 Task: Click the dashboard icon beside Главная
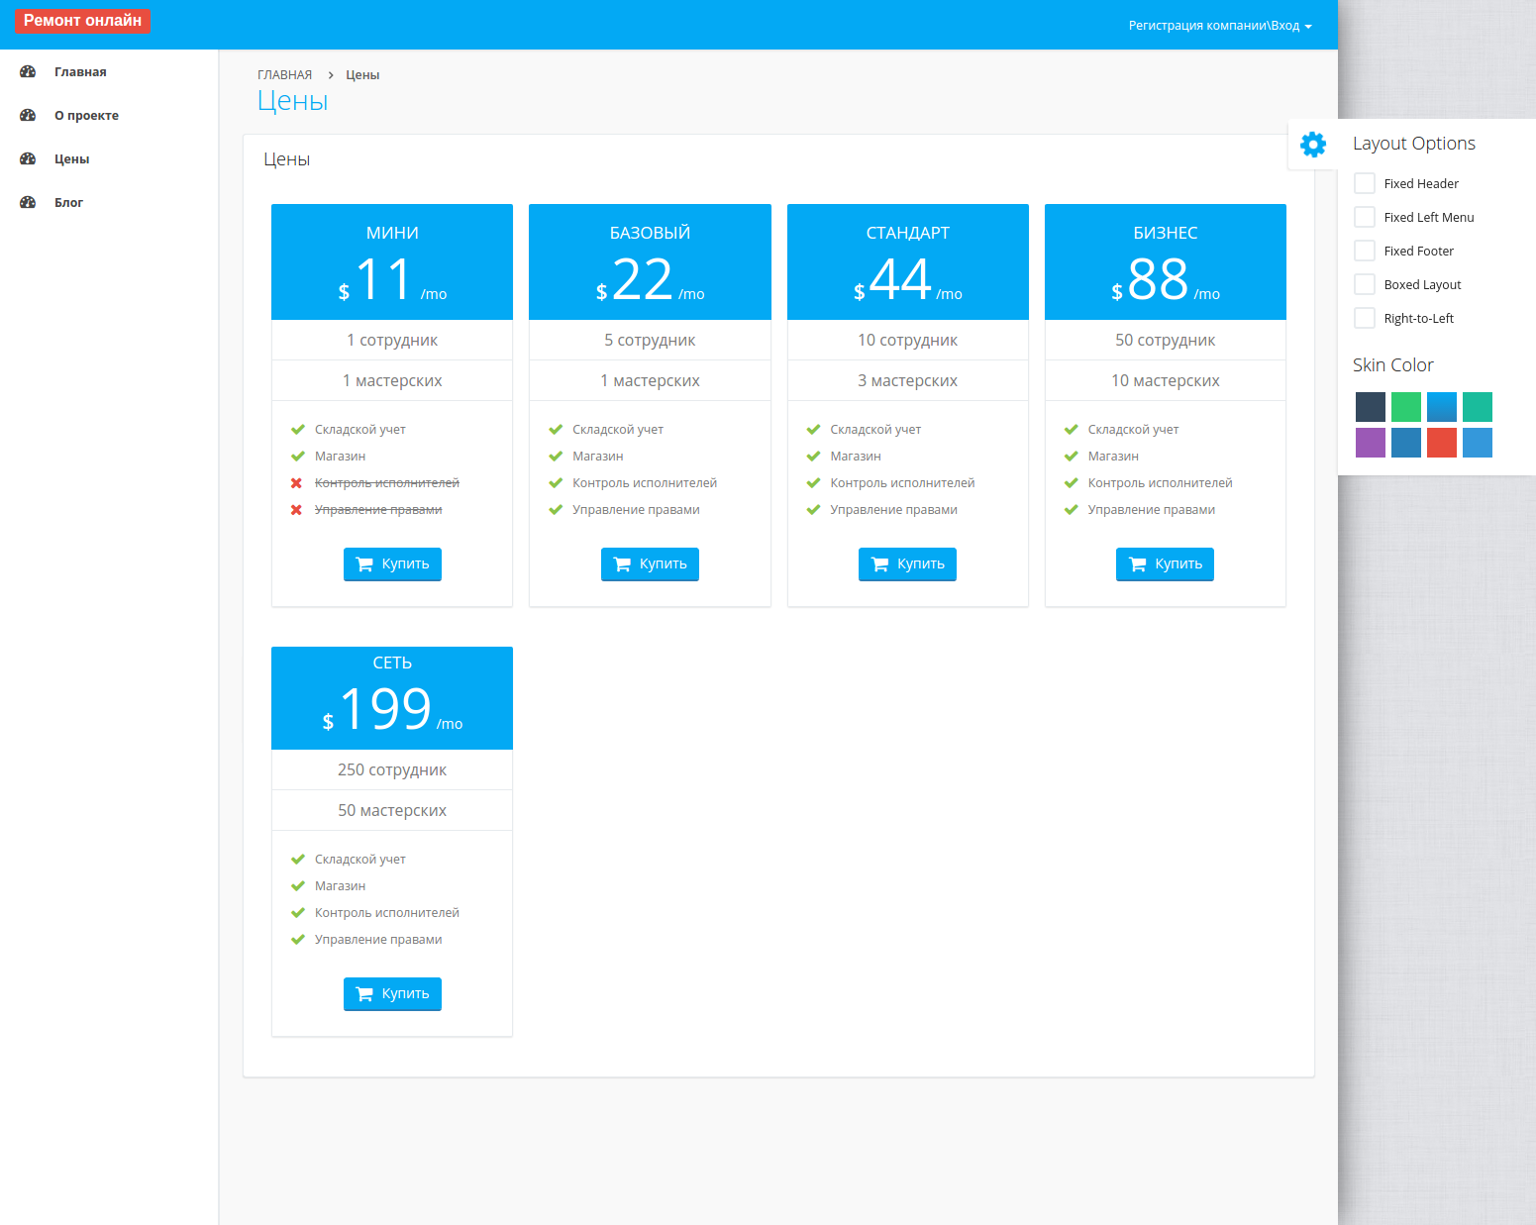(x=28, y=72)
